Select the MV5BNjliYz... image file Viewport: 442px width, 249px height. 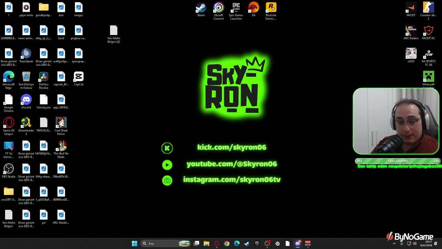pos(44,148)
